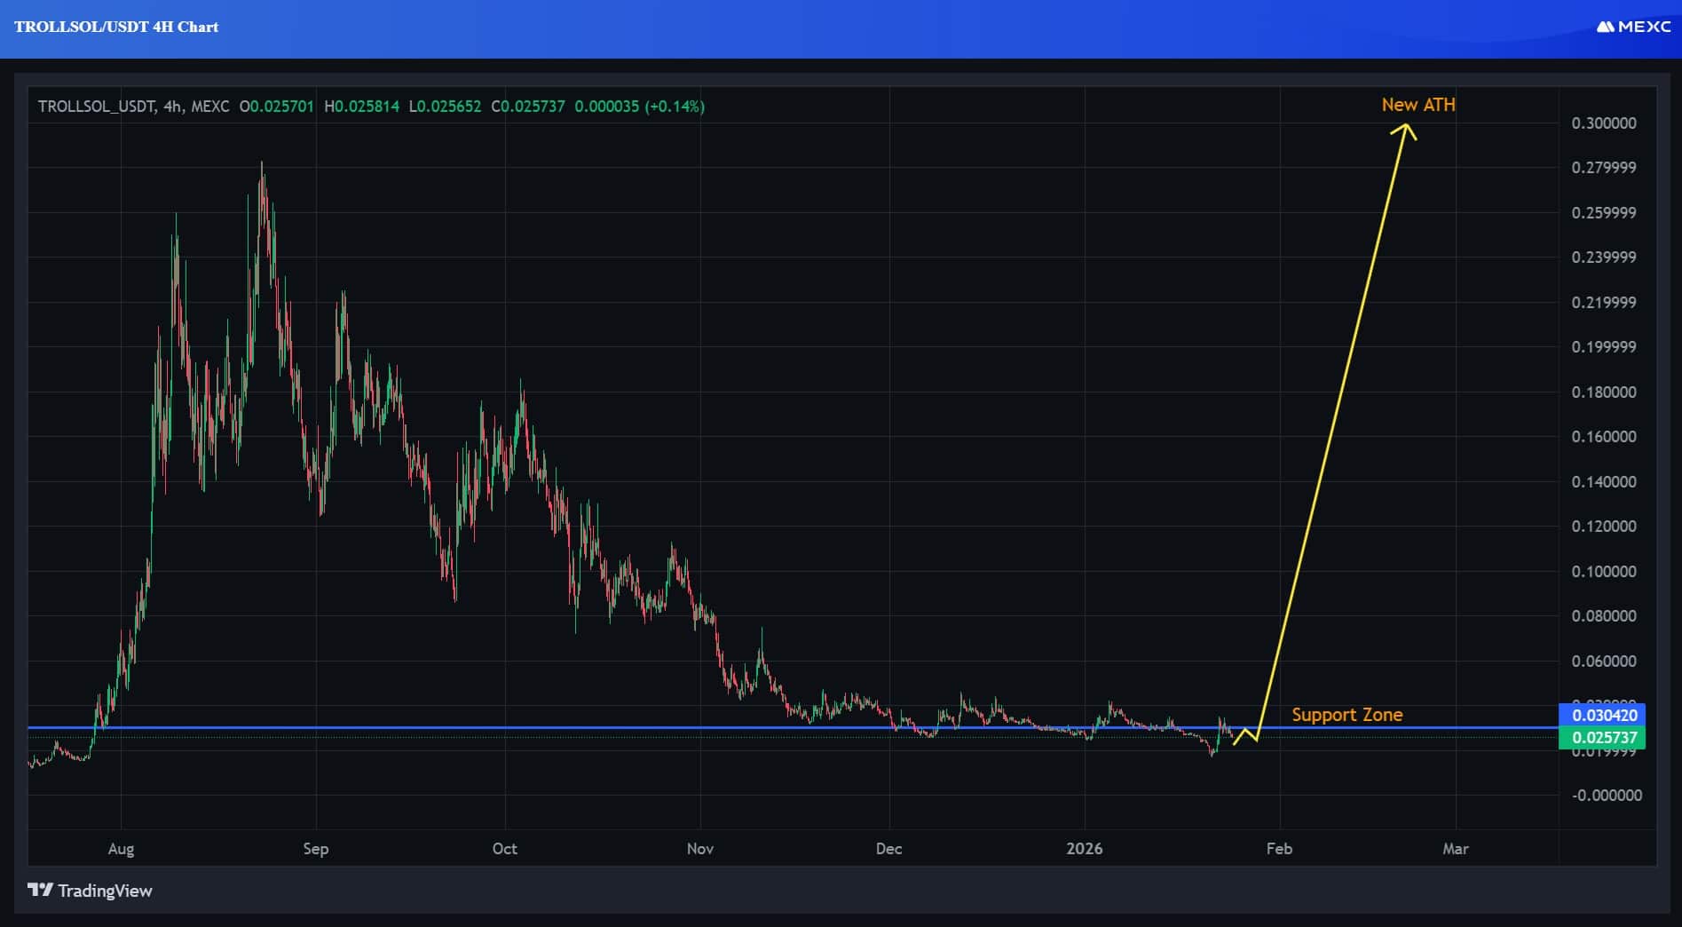Click Aug on the time axis
Viewport: 1682px width, 927px height.
pyautogui.click(x=120, y=849)
